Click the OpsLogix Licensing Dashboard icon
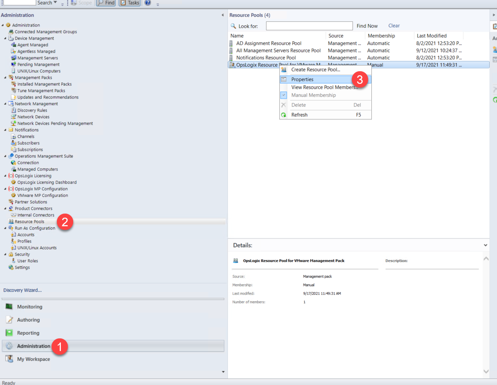This screenshot has height=385, width=497. 14,182
